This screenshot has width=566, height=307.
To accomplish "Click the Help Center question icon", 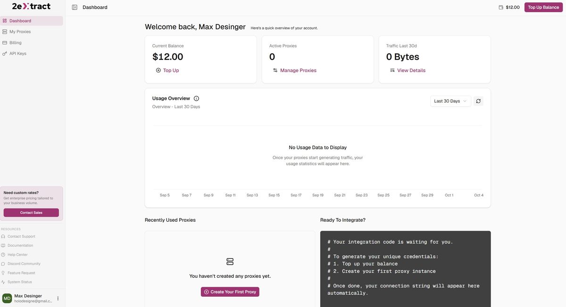I will [x=3, y=255].
